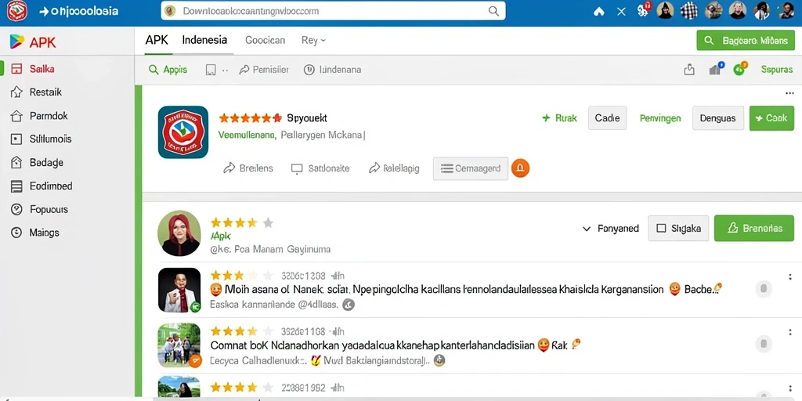The image size is (802, 401).
Task: Click the Iundenana toolbar item
Action: (332, 70)
